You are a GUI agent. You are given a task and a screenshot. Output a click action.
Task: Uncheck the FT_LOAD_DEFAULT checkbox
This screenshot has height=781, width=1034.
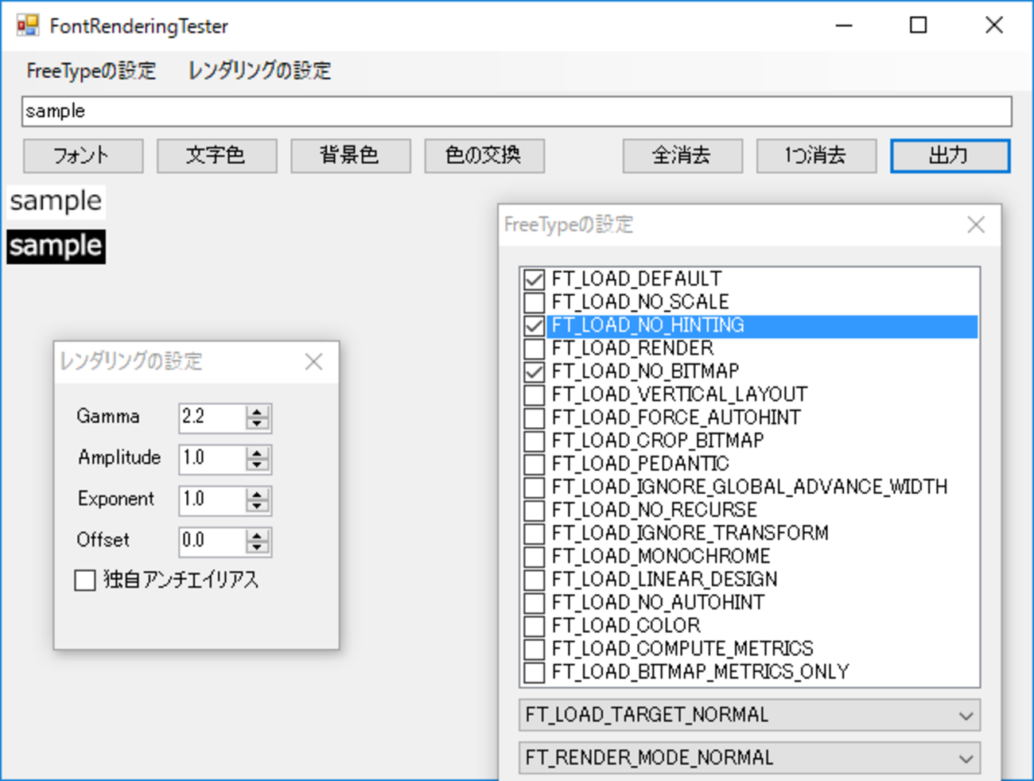click(534, 279)
